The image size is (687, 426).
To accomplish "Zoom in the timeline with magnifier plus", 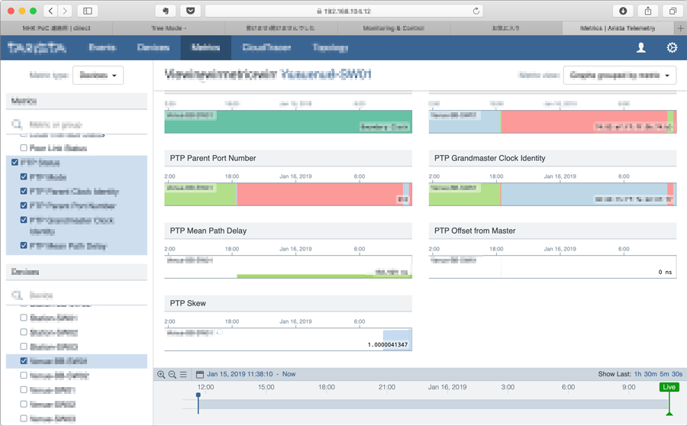I will (x=161, y=374).
